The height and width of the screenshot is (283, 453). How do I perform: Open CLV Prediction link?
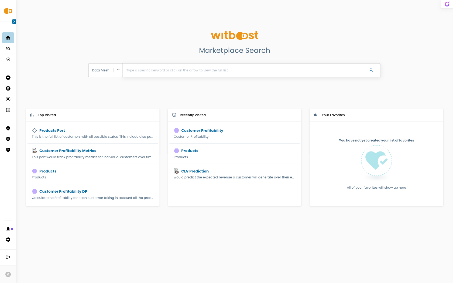point(195,171)
